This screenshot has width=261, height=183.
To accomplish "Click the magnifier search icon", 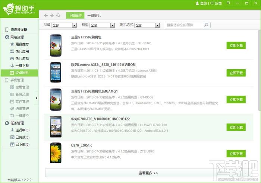I will (x=207, y=25).
